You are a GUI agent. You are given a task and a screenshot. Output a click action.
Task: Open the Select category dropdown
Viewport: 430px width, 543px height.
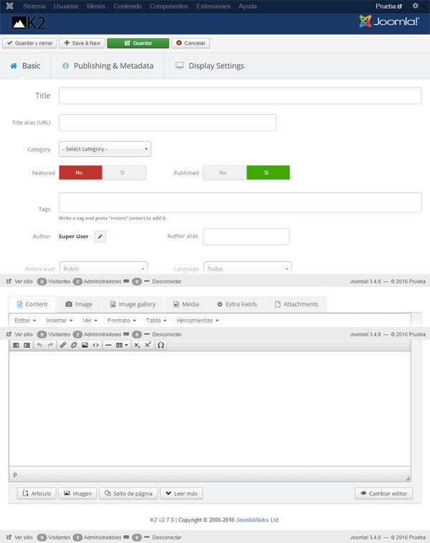point(105,149)
